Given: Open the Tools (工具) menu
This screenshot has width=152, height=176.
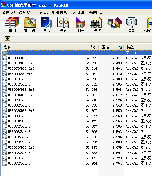Looking at the screenshot, I should [x=42, y=12].
